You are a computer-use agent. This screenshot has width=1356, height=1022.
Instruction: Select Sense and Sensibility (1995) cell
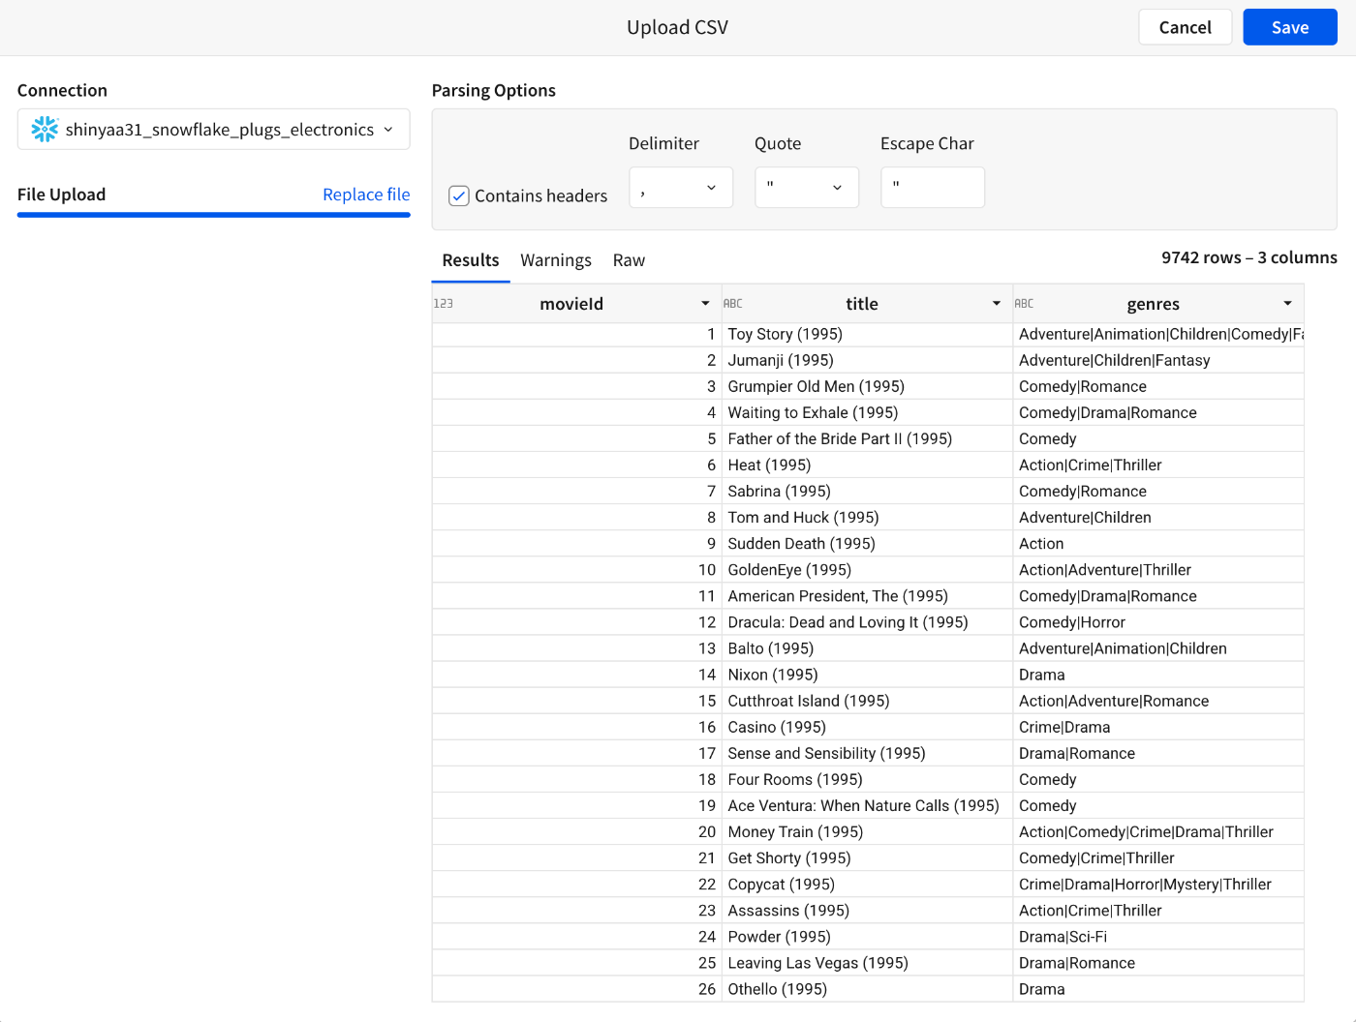click(867, 753)
